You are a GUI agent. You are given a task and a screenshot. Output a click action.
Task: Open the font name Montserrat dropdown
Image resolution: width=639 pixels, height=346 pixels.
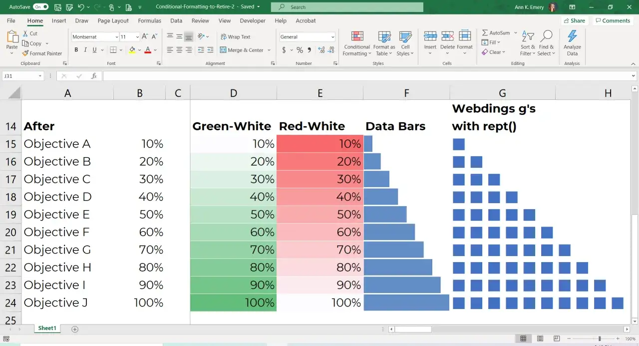coord(117,37)
